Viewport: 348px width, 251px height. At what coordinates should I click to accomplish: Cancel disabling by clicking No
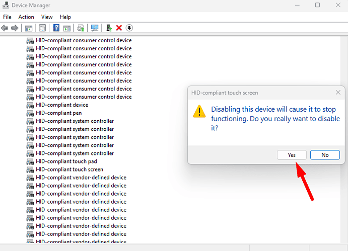(325, 155)
